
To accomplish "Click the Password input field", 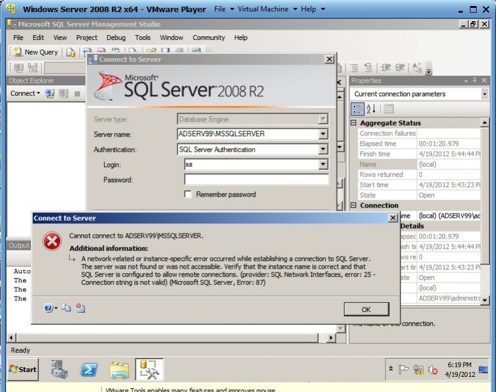I will [256, 180].
